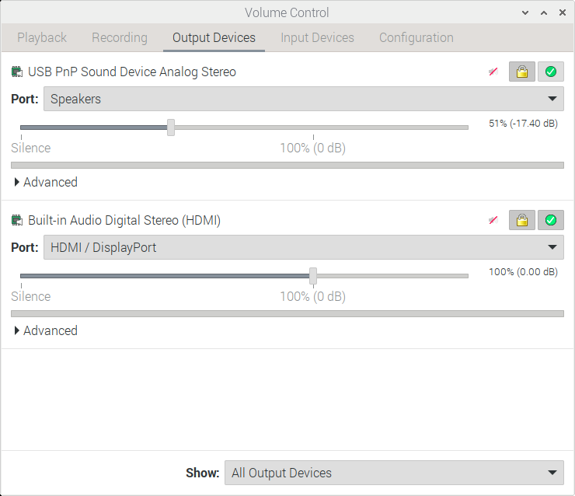Click the USB PnP volume slider handle
The width and height of the screenshot is (575, 496).
(x=171, y=127)
